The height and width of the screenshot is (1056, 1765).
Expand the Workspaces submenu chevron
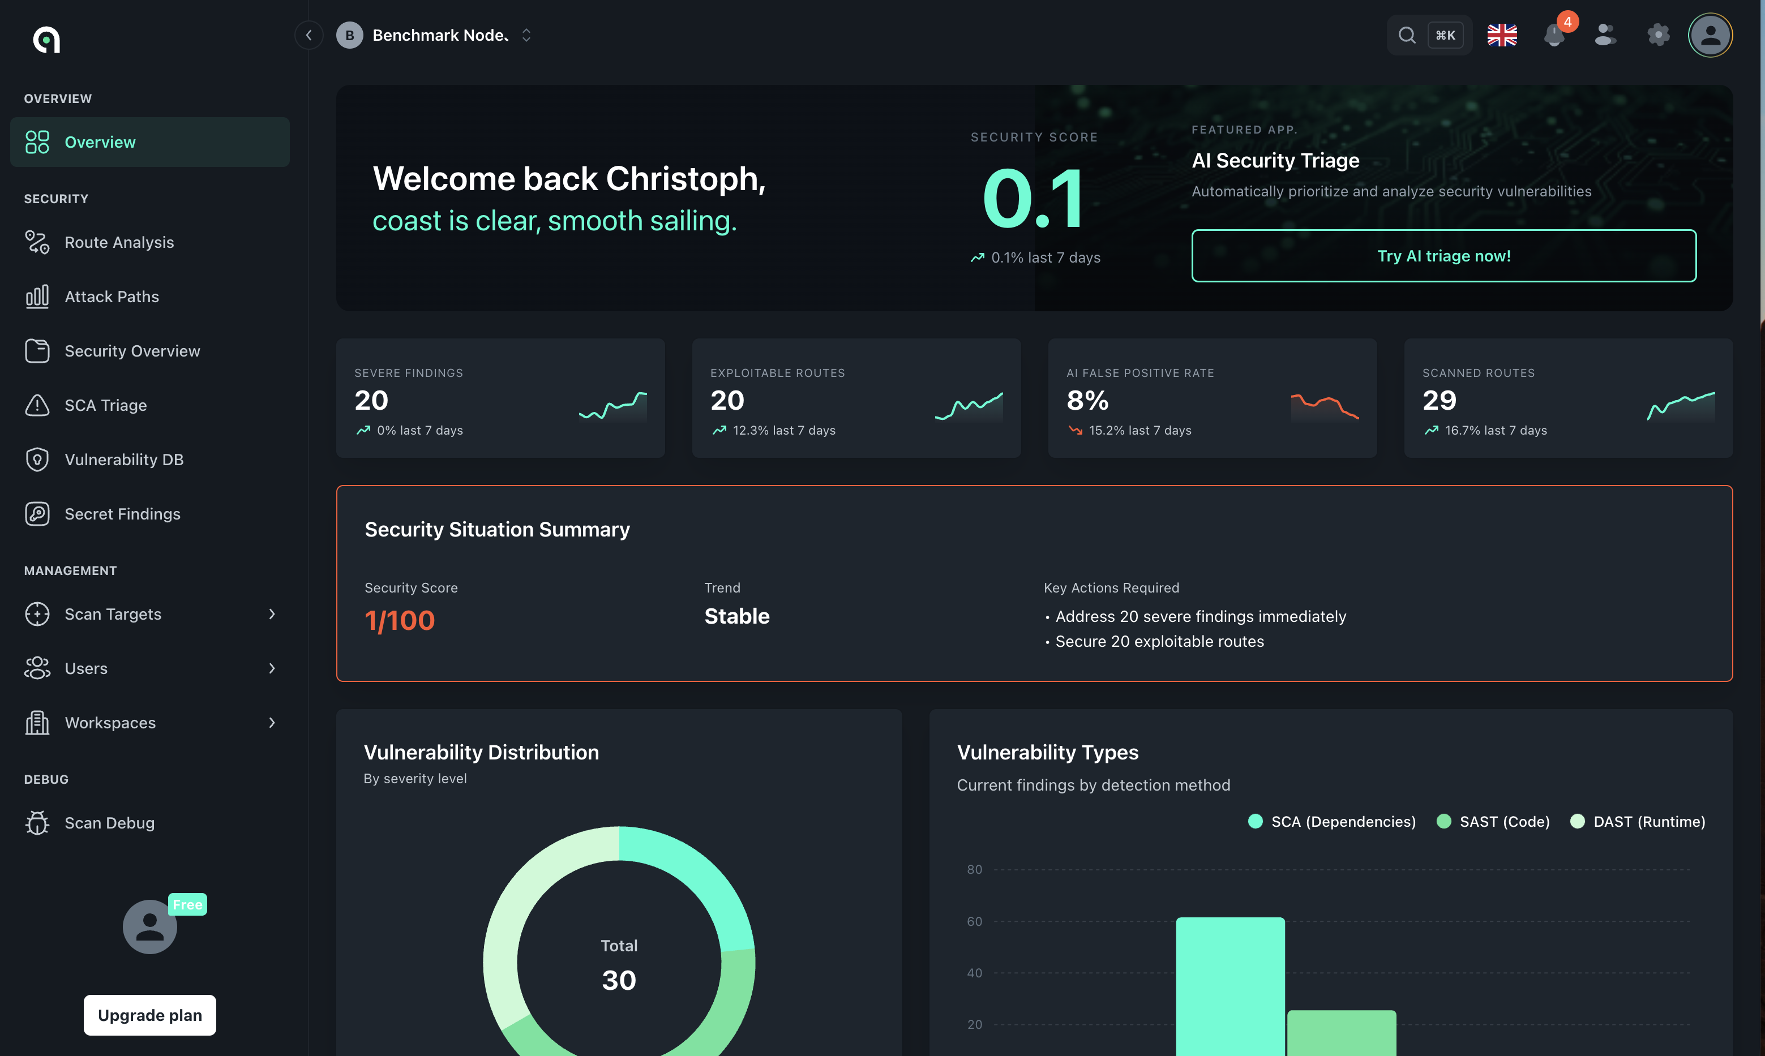click(x=272, y=723)
